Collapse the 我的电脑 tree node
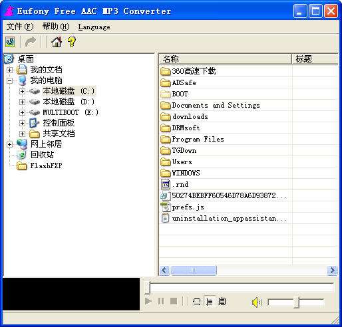This screenshot has width=342, height=327. click(9, 80)
